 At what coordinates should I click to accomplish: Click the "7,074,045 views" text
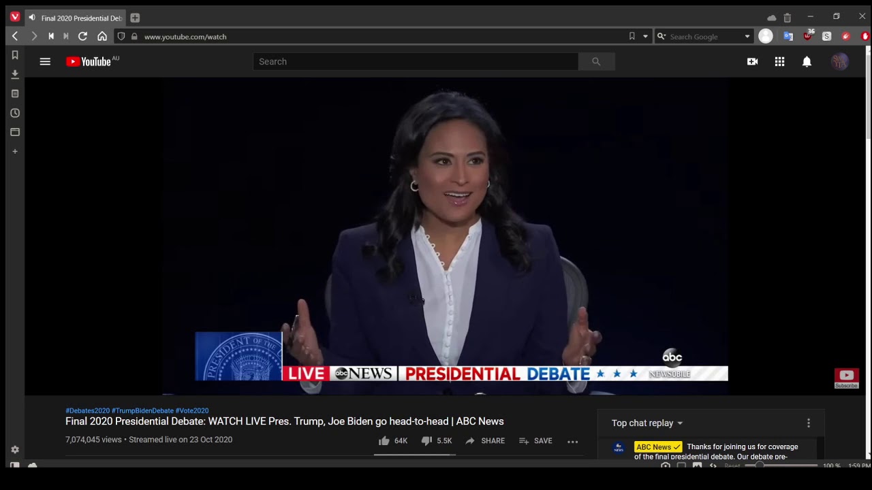point(93,440)
